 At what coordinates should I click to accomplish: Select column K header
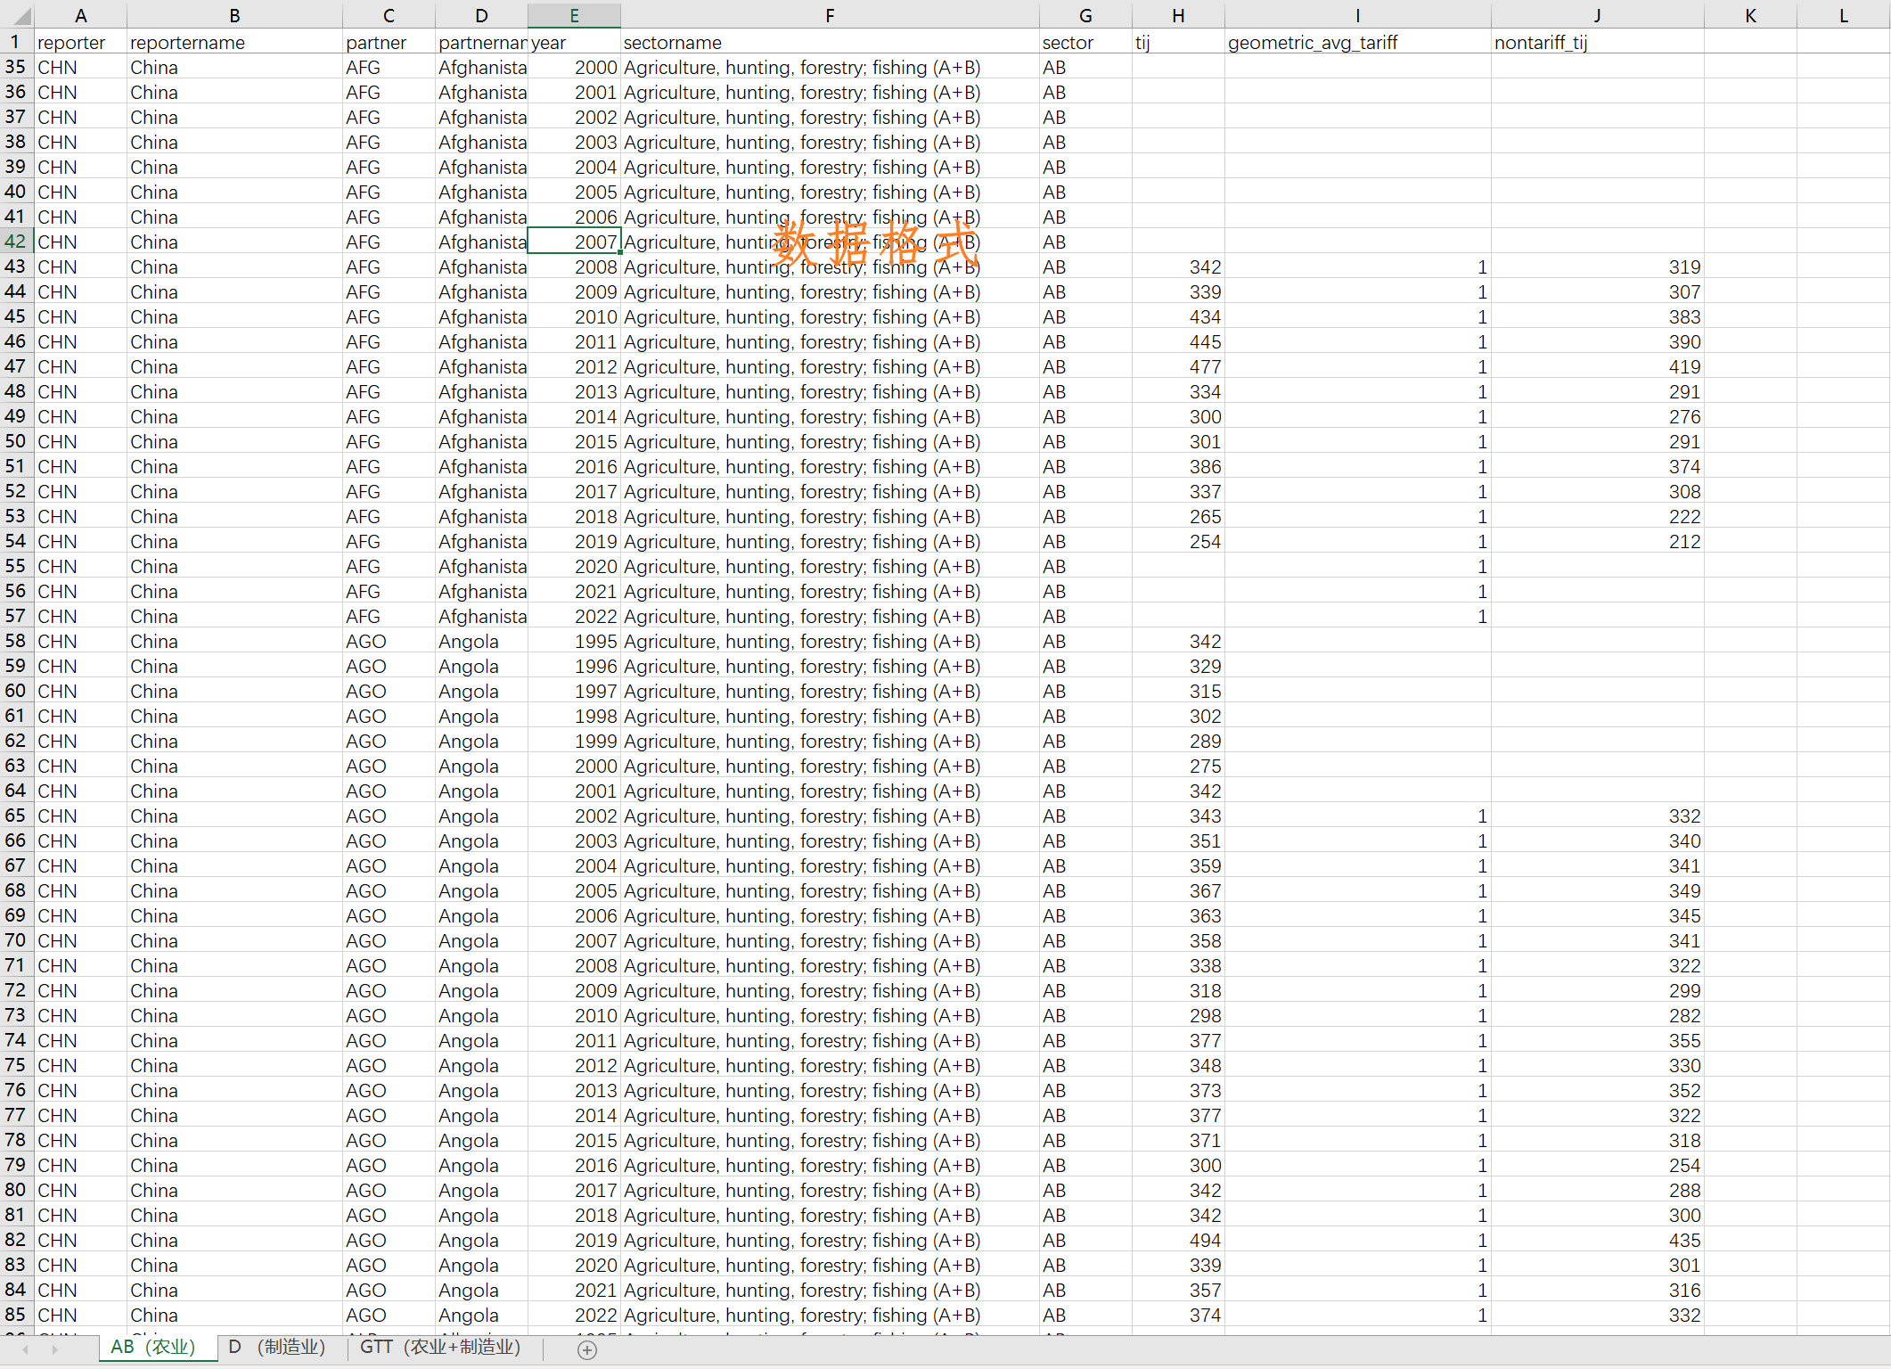coord(1749,15)
